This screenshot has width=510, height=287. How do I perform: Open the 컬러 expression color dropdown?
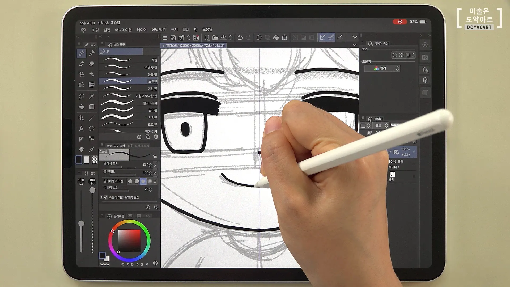pyautogui.click(x=382, y=68)
